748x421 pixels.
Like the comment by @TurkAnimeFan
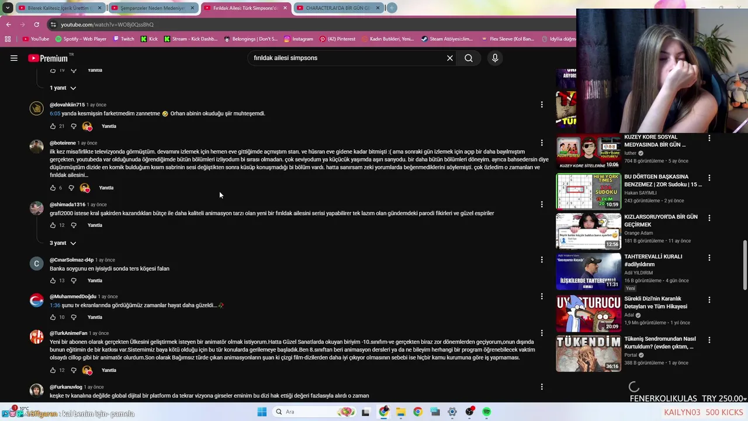pos(53,370)
